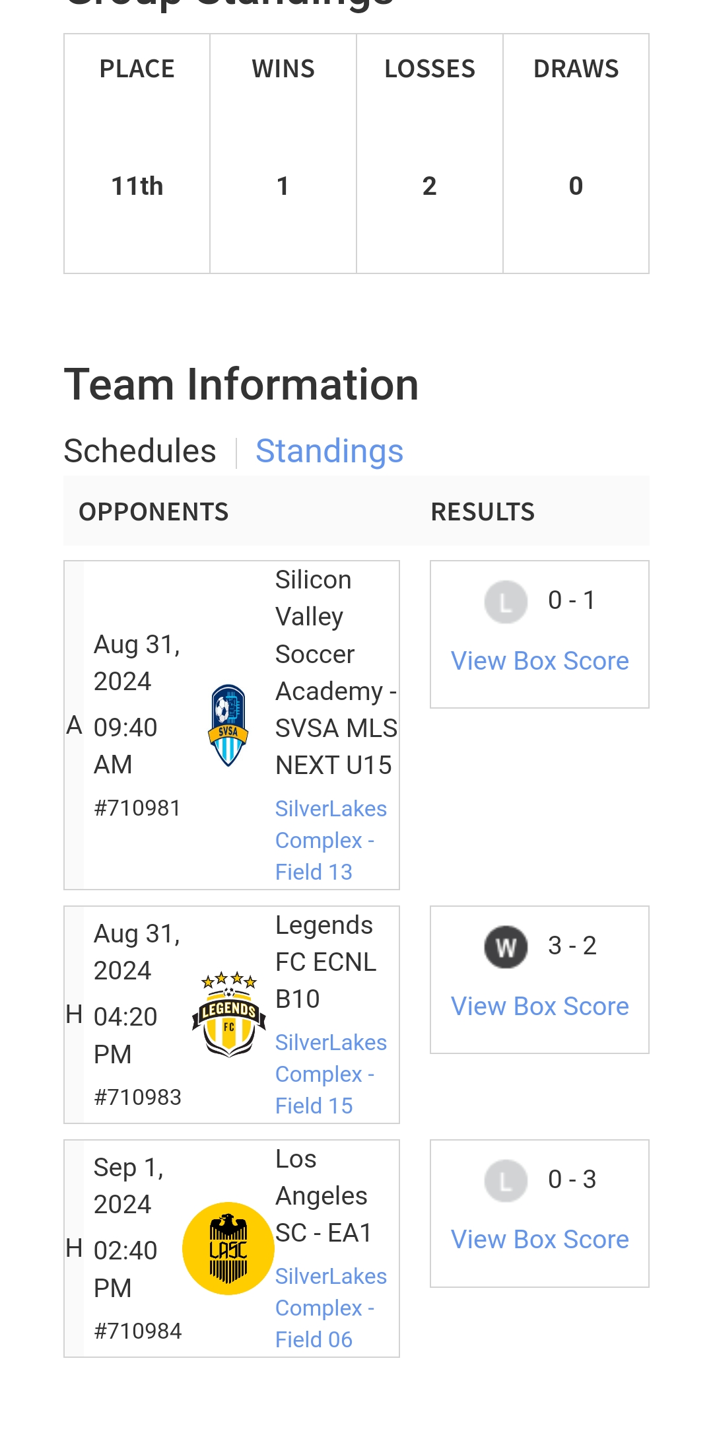Select the Schedules tab

tap(140, 452)
